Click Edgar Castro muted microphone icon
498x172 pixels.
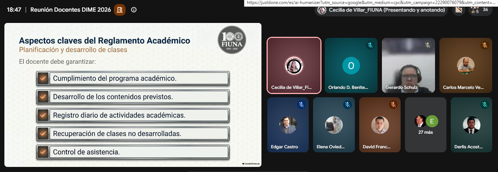click(x=301, y=105)
